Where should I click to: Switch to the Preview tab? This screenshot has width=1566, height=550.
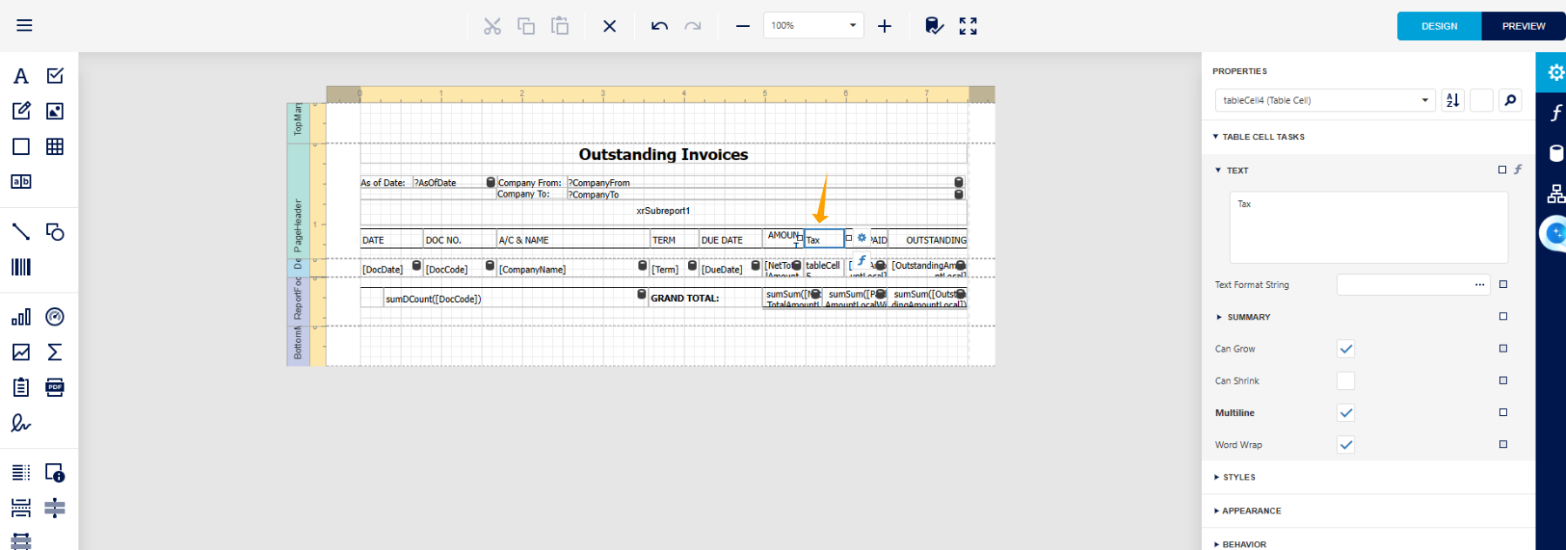[1523, 26]
